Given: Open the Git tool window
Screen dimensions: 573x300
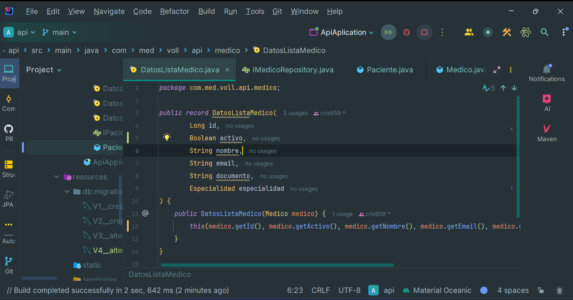Looking at the screenshot, I should point(9,266).
